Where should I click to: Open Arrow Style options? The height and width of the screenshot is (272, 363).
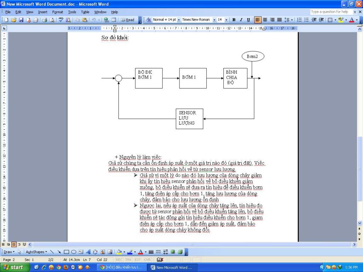pos(165,252)
